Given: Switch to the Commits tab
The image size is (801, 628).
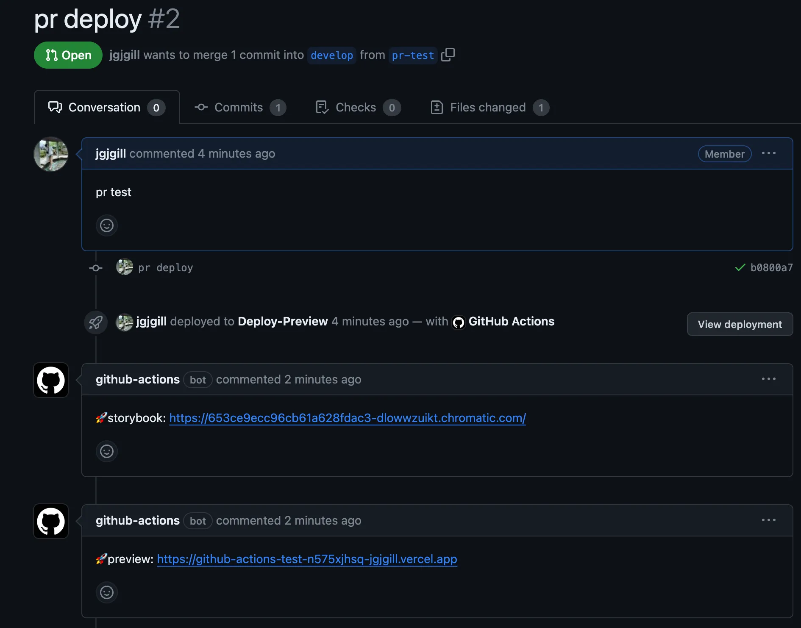Looking at the screenshot, I should pyautogui.click(x=239, y=107).
